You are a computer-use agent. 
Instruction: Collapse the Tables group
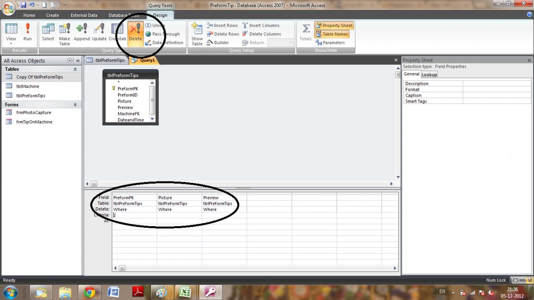[75, 69]
